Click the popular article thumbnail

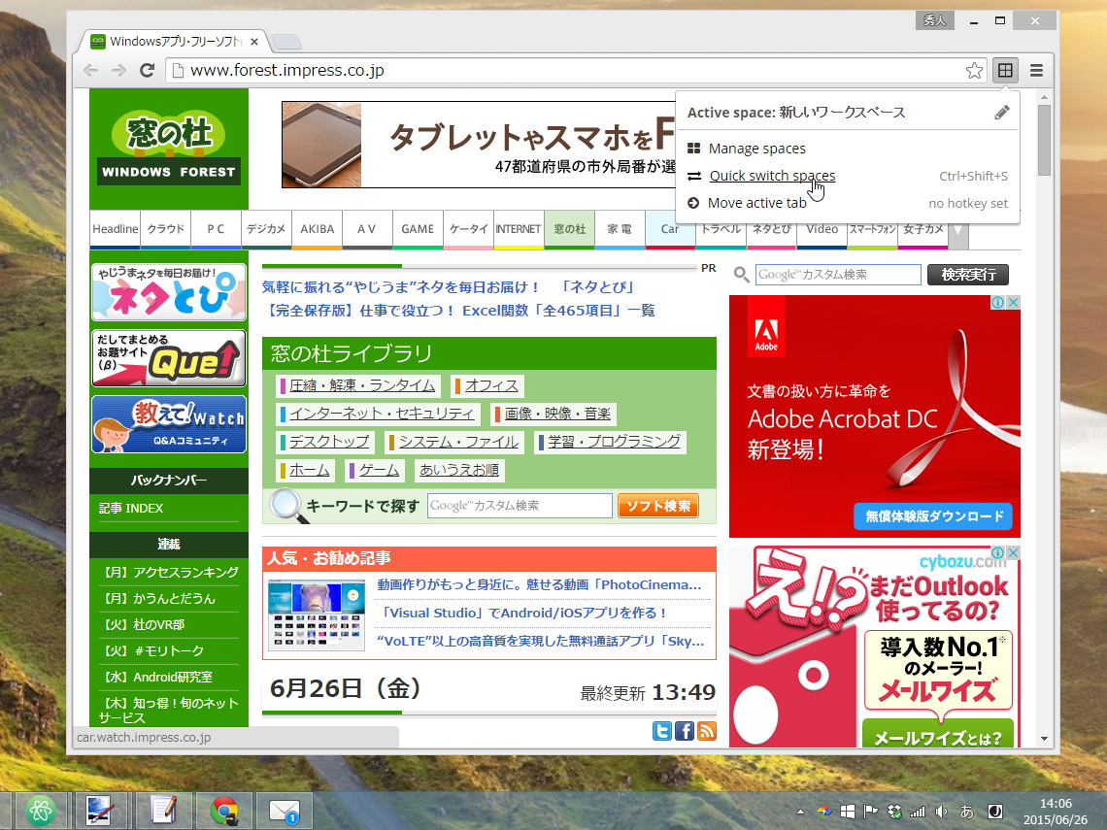(317, 614)
